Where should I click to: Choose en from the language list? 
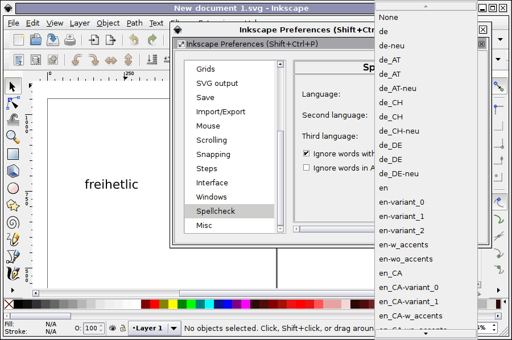point(426,188)
